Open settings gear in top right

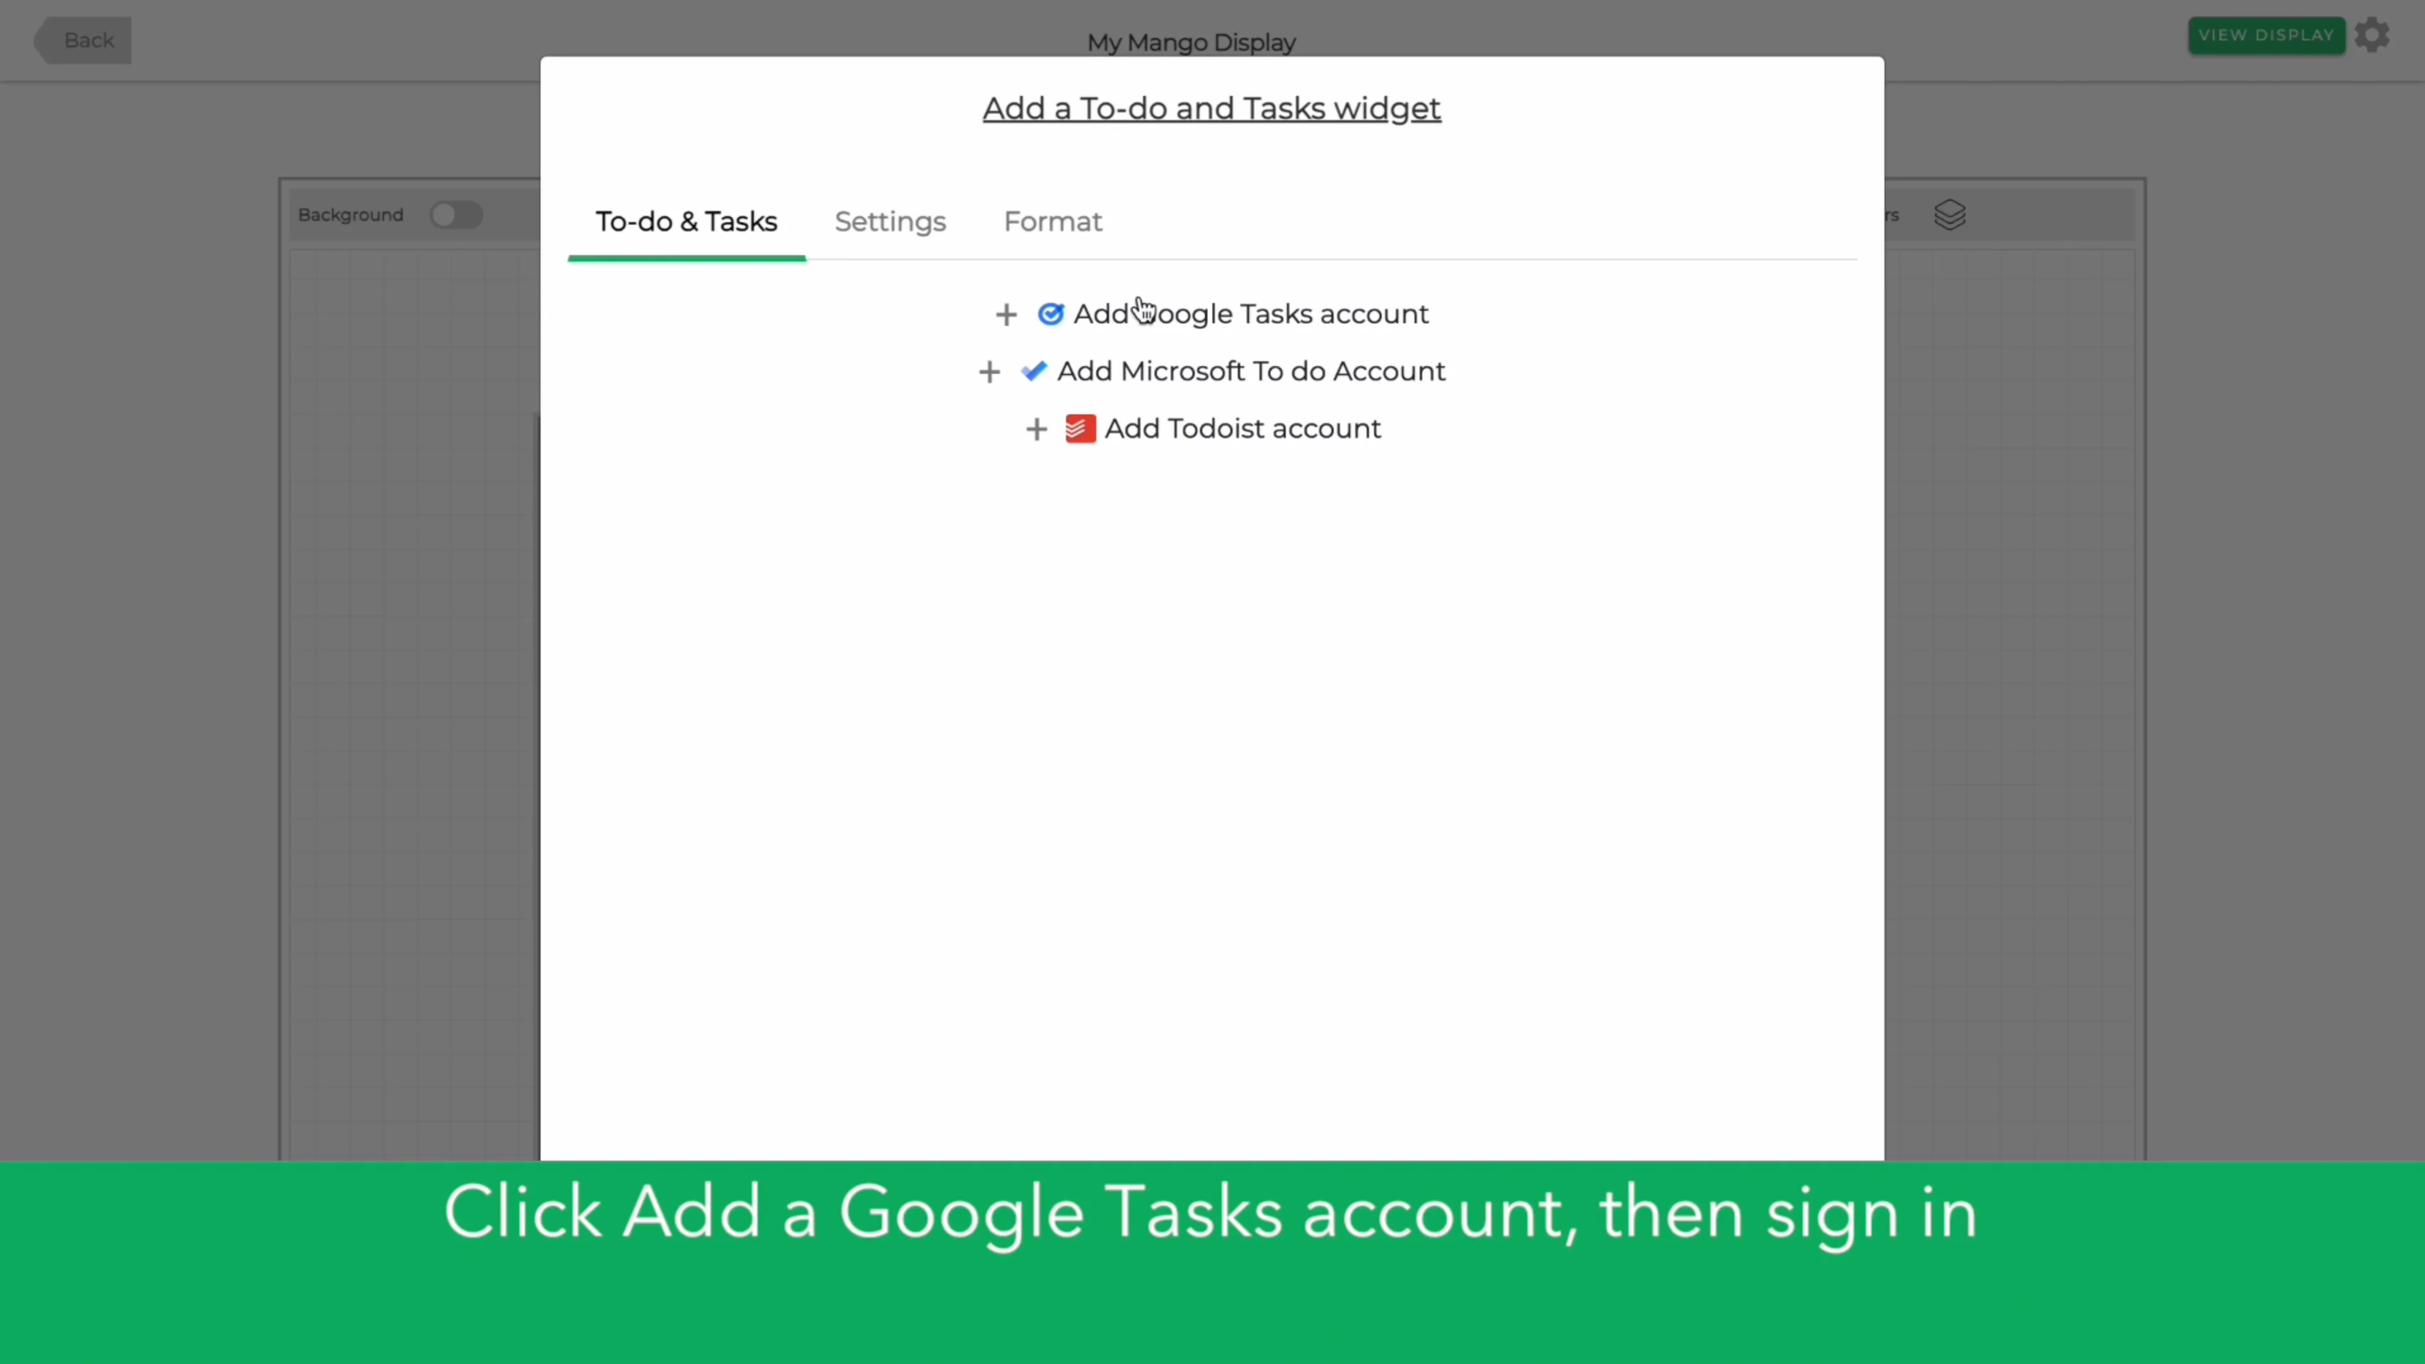coord(2371,36)
